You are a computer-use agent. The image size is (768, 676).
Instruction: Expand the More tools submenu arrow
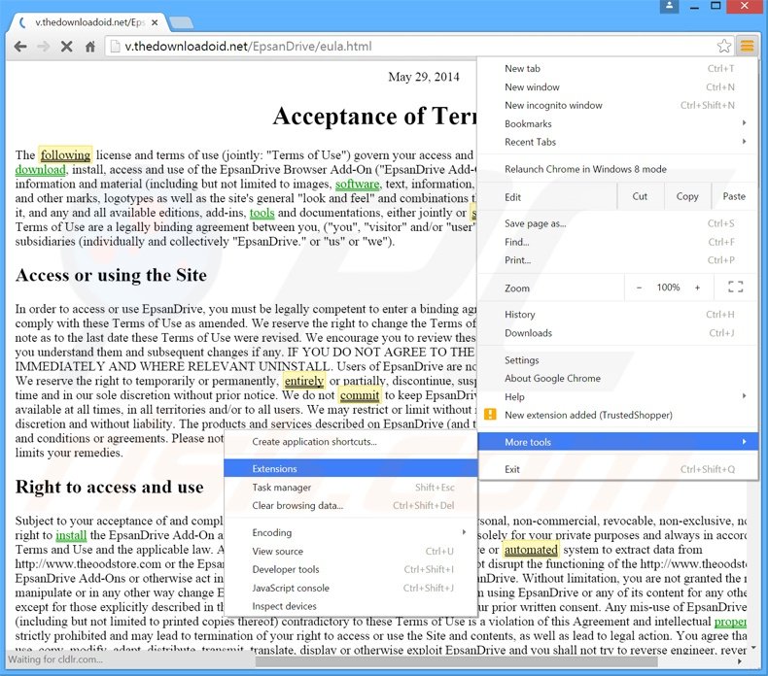click(x=744, y=442)
